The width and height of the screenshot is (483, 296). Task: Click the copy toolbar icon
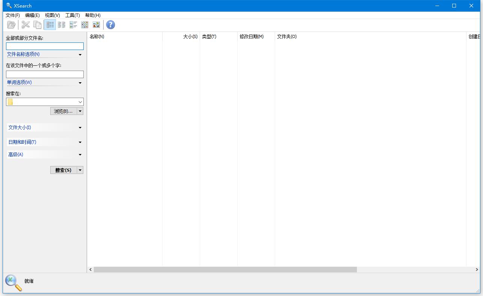coord(37,25)
